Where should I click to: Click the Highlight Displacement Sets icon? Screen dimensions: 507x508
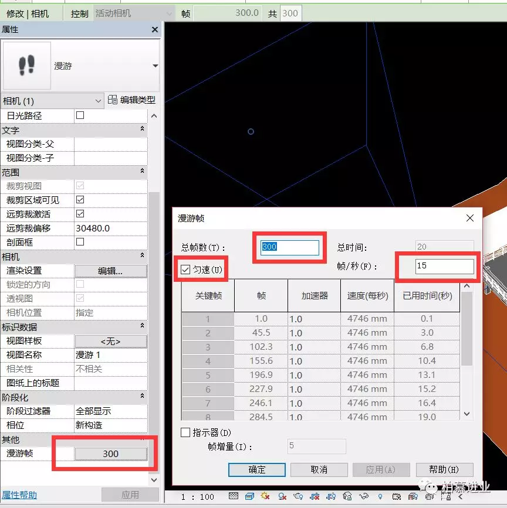(430, 496)
